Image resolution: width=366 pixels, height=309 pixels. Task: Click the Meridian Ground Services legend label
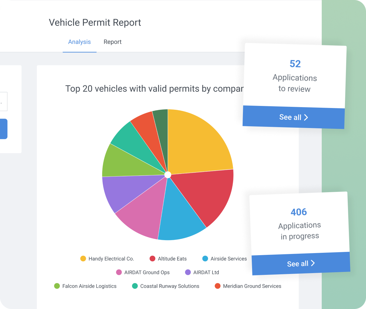point(252,286)
